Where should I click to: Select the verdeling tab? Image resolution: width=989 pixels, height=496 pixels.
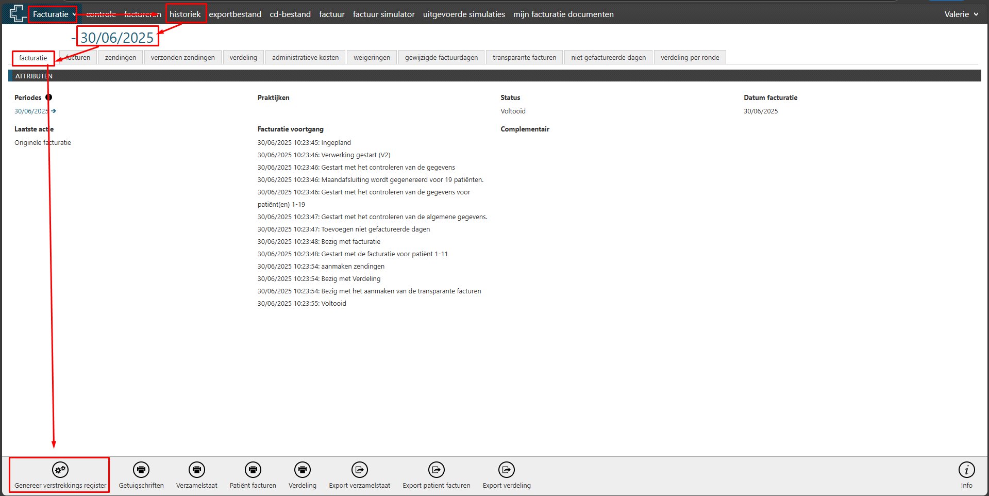(243, 57)
